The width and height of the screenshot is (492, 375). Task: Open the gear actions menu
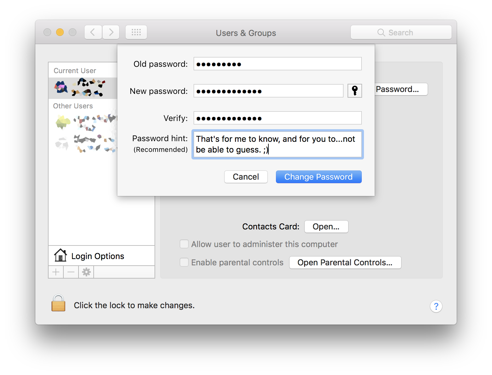[86, 272]
